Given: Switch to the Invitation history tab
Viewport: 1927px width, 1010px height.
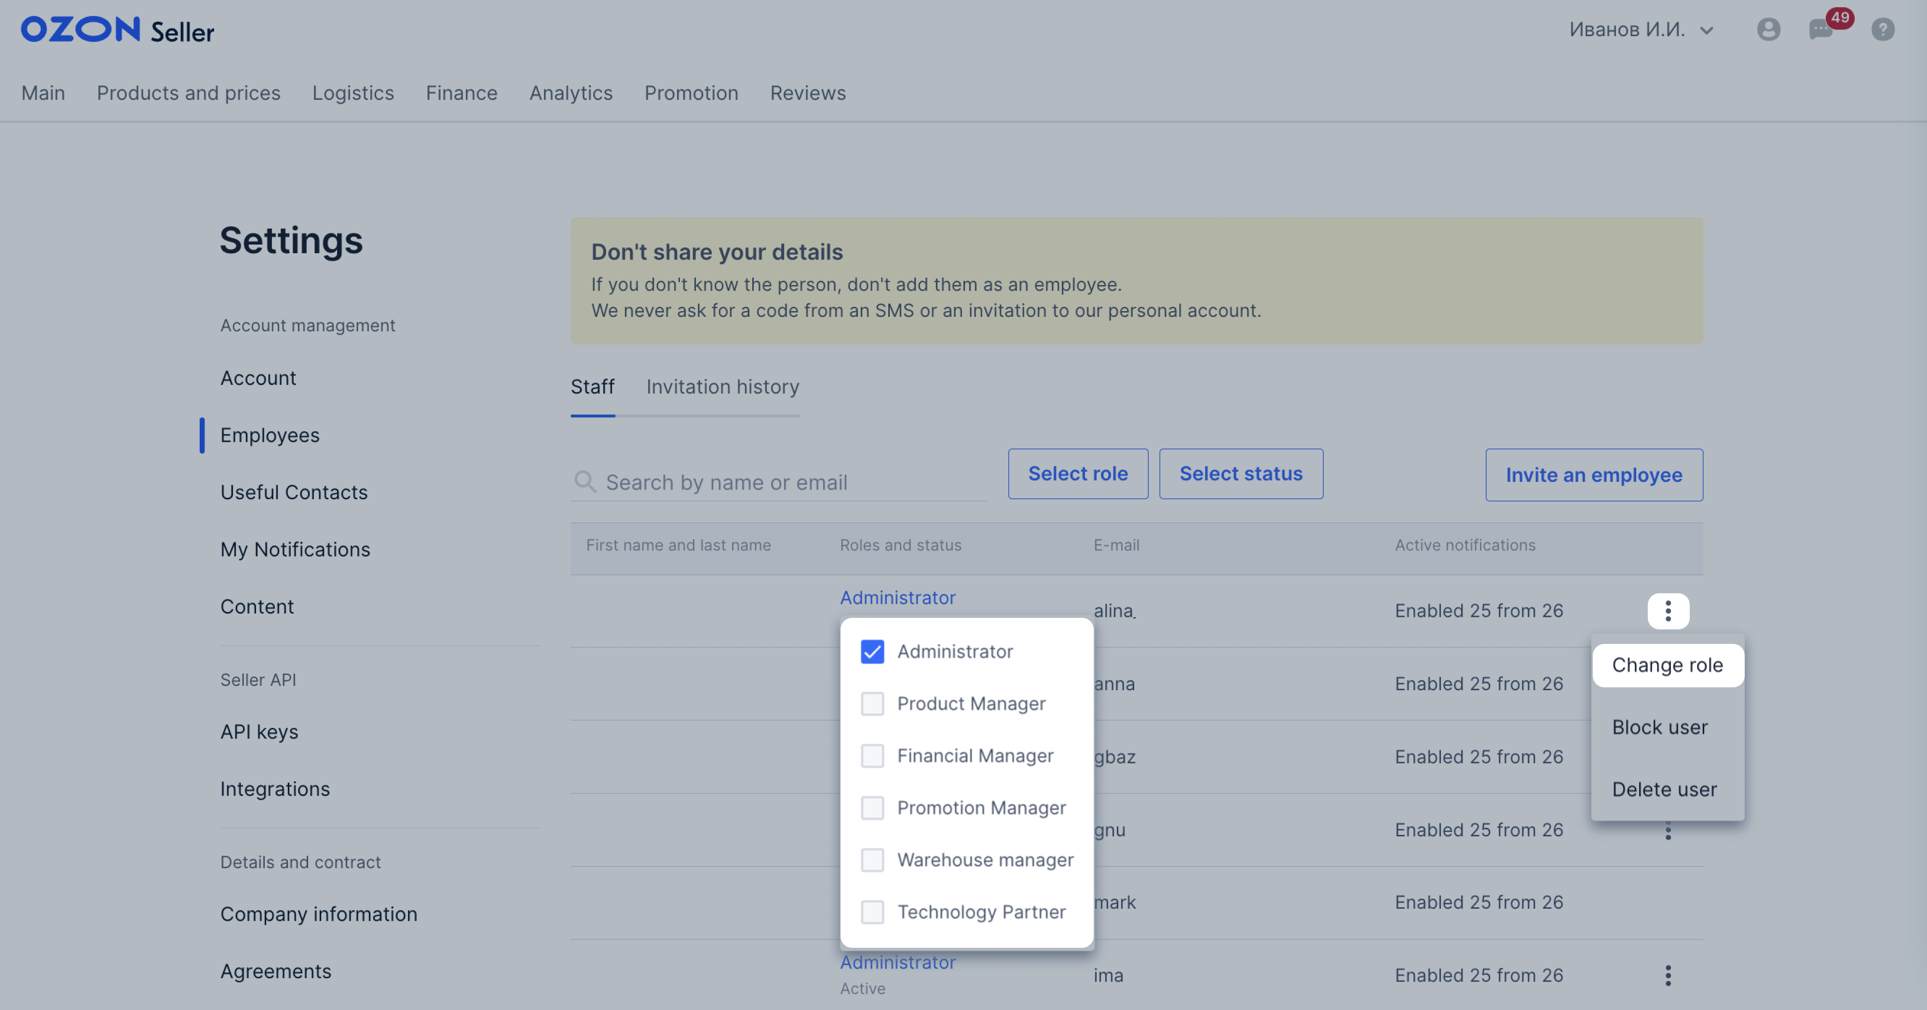Looking at the screenshot, I should coord(722,387).
